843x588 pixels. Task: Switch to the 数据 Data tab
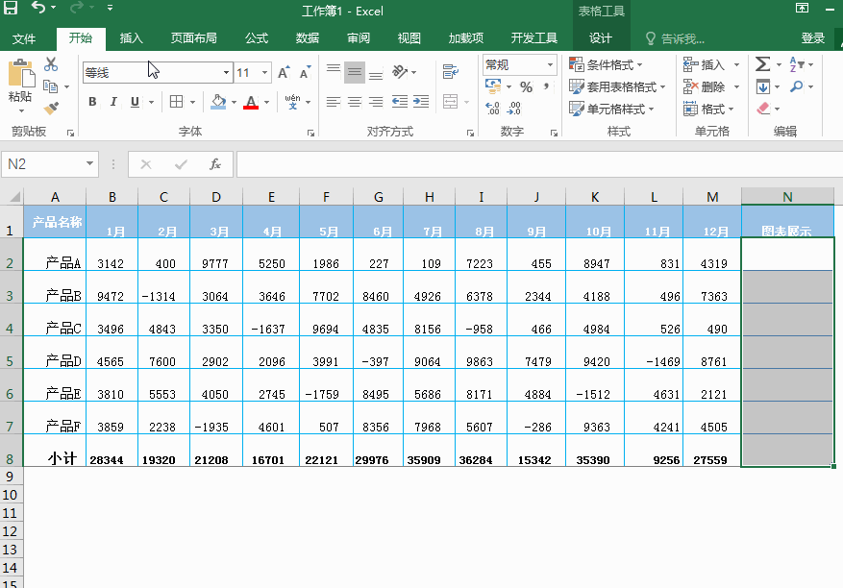coord(308,38)
